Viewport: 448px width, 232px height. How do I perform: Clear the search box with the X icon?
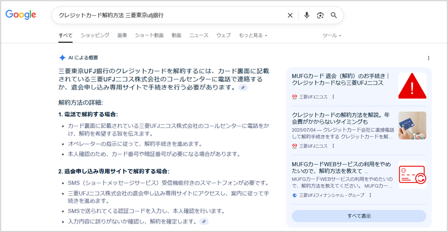290,16
